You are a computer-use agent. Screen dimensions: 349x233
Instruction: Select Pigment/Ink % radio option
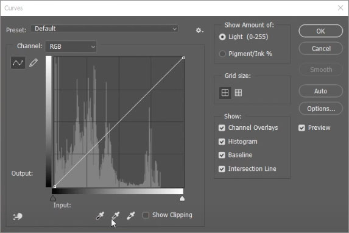tap(222, 54)
